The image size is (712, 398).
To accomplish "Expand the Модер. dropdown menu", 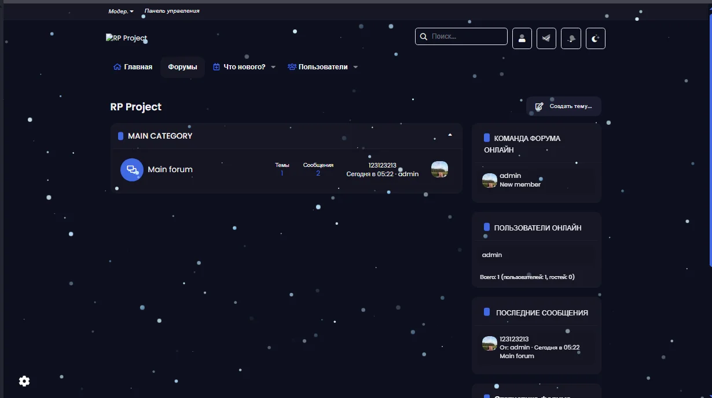I will (x=121, y=11).
